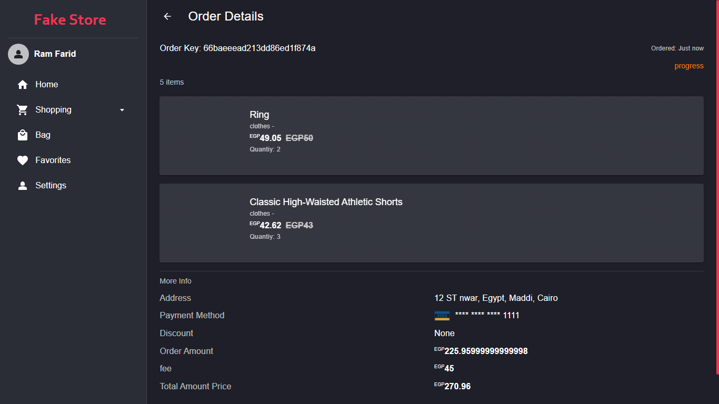Click the Settings person icon
This screenshot has width=719, height=404.
(x=23, y=186)
